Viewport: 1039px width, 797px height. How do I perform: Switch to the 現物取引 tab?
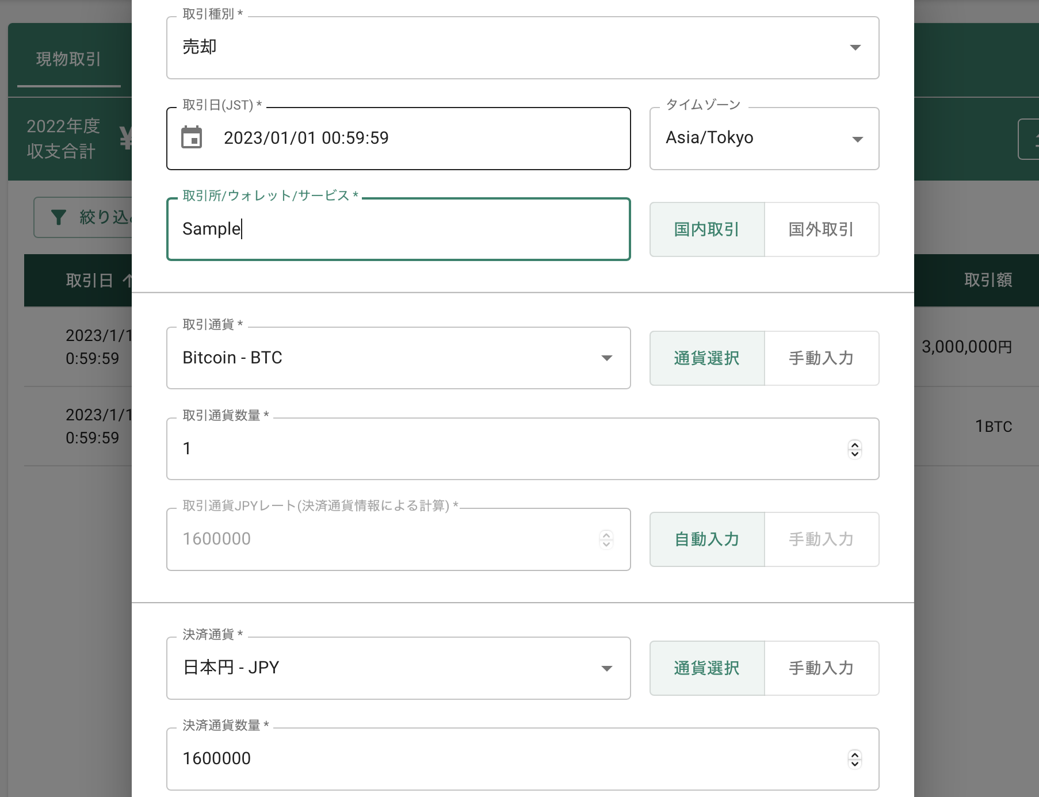click(x=68, y=59)
